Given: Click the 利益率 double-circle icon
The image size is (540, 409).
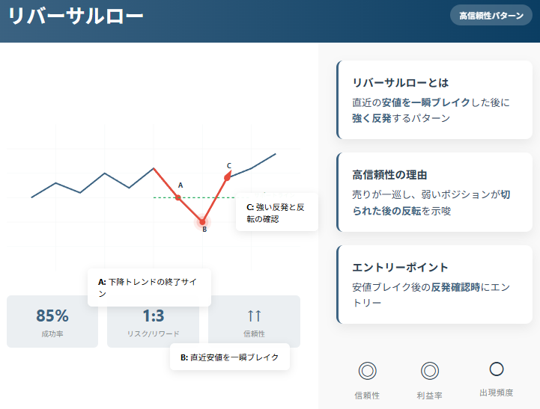Looking at the screenshot, I should click(x=430, y=370).
